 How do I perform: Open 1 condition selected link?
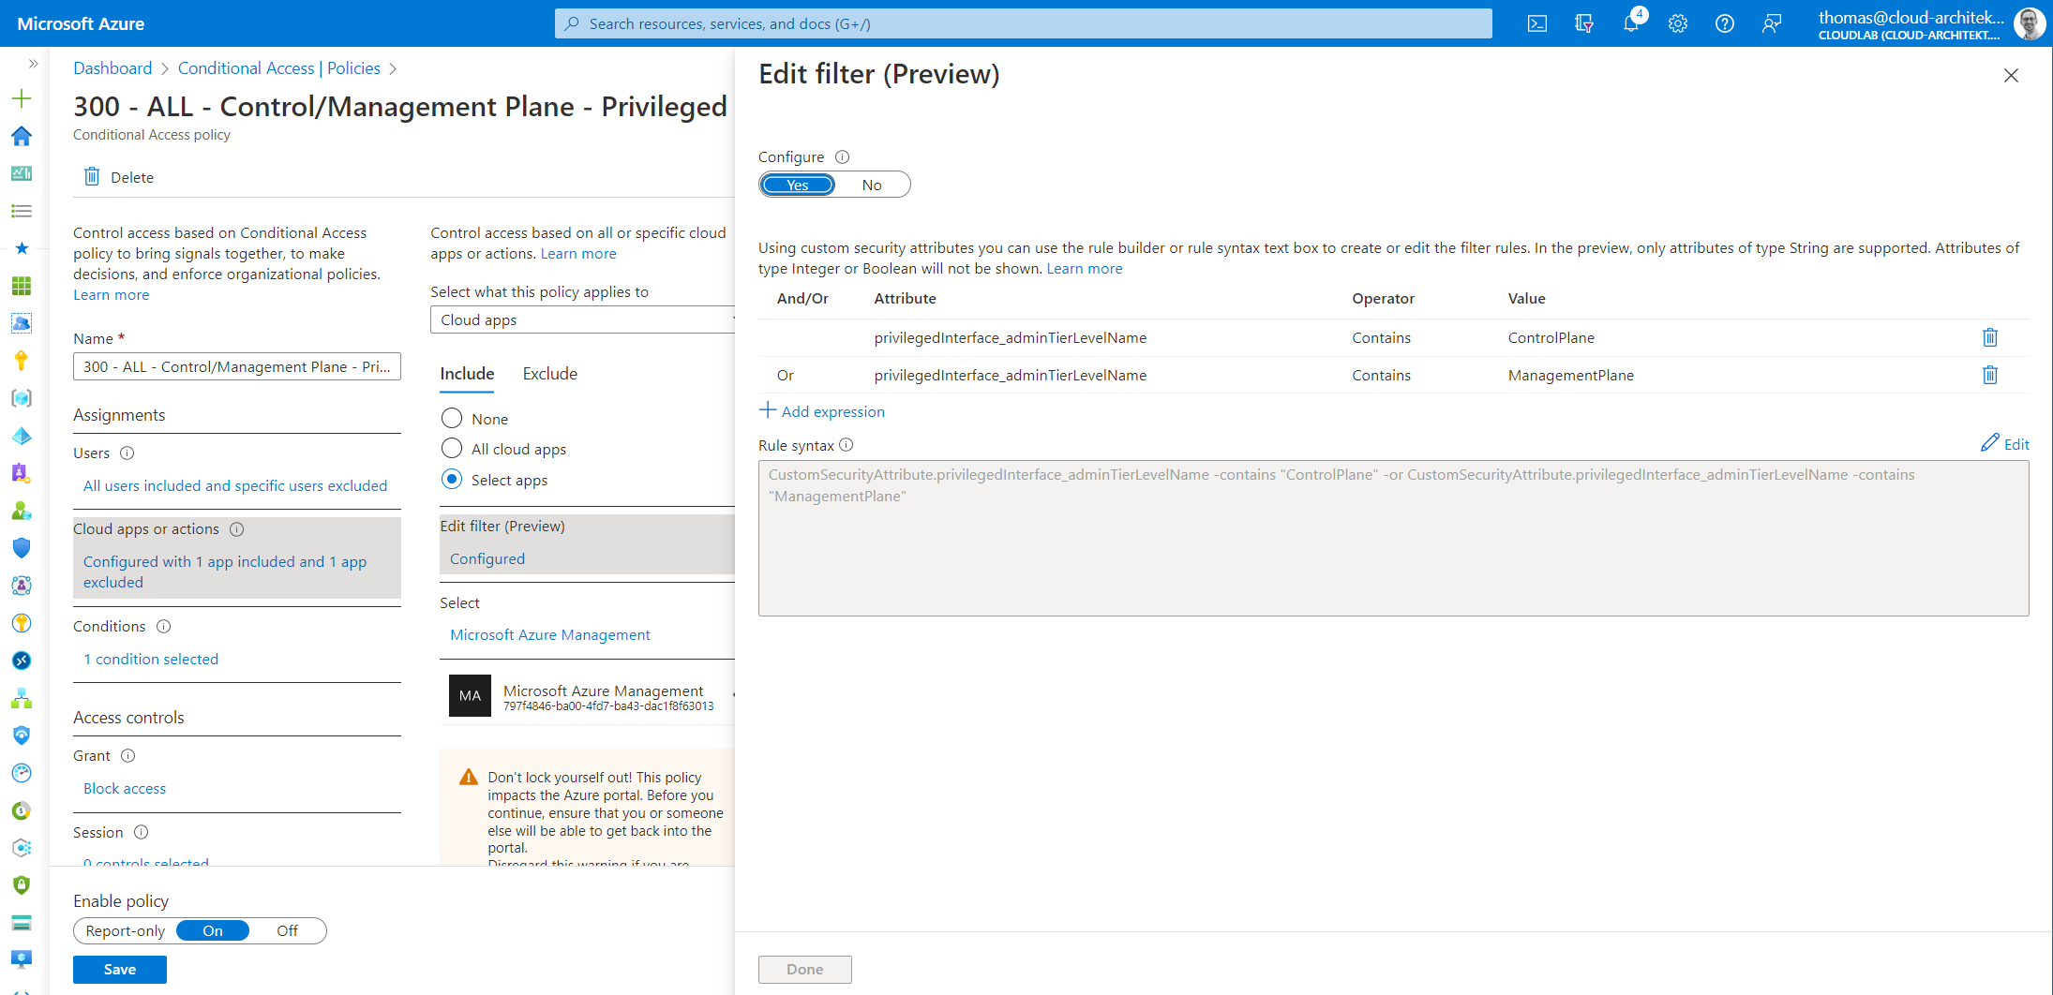(151, 659)
